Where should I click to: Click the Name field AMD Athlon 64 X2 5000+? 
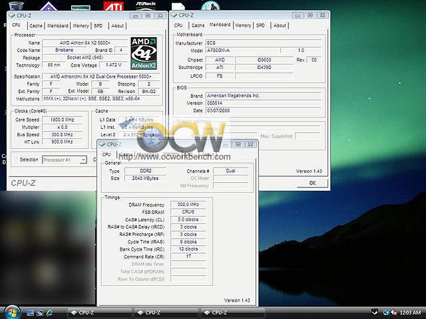point(85,43)
